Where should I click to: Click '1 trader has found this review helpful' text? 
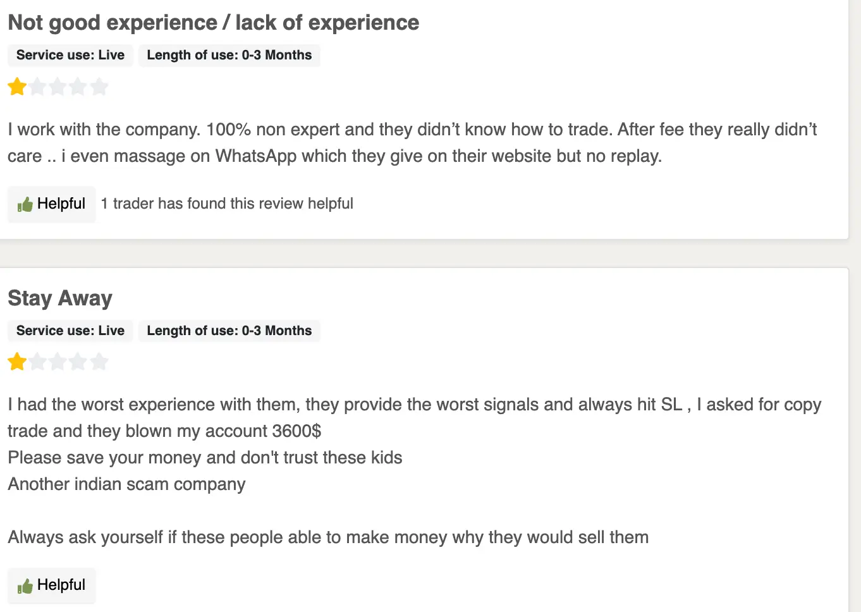click(227, 204)
